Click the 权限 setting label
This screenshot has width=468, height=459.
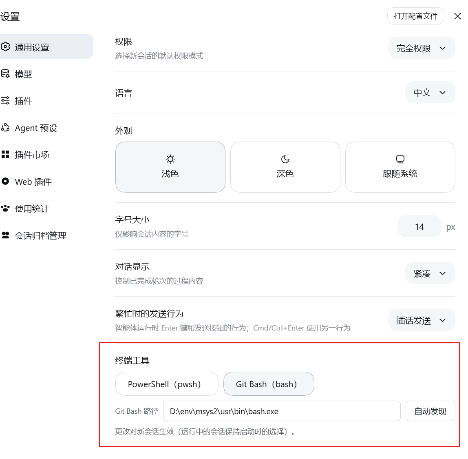[124, 42]
